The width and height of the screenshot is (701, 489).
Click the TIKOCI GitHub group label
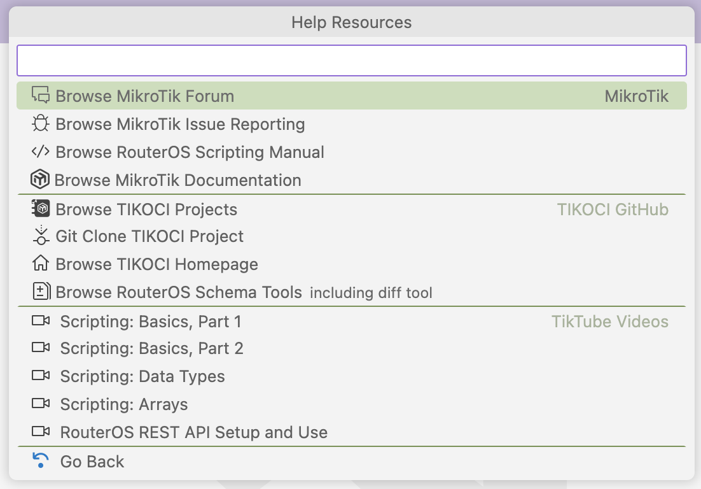point(613,209)
